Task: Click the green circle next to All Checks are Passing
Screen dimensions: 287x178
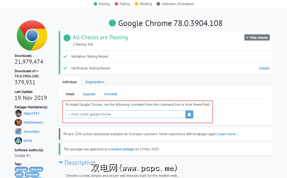Action: point(67,38)
